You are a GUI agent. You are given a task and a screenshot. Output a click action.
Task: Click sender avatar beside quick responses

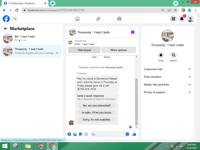pyautogui.click(x=71, y=122)
